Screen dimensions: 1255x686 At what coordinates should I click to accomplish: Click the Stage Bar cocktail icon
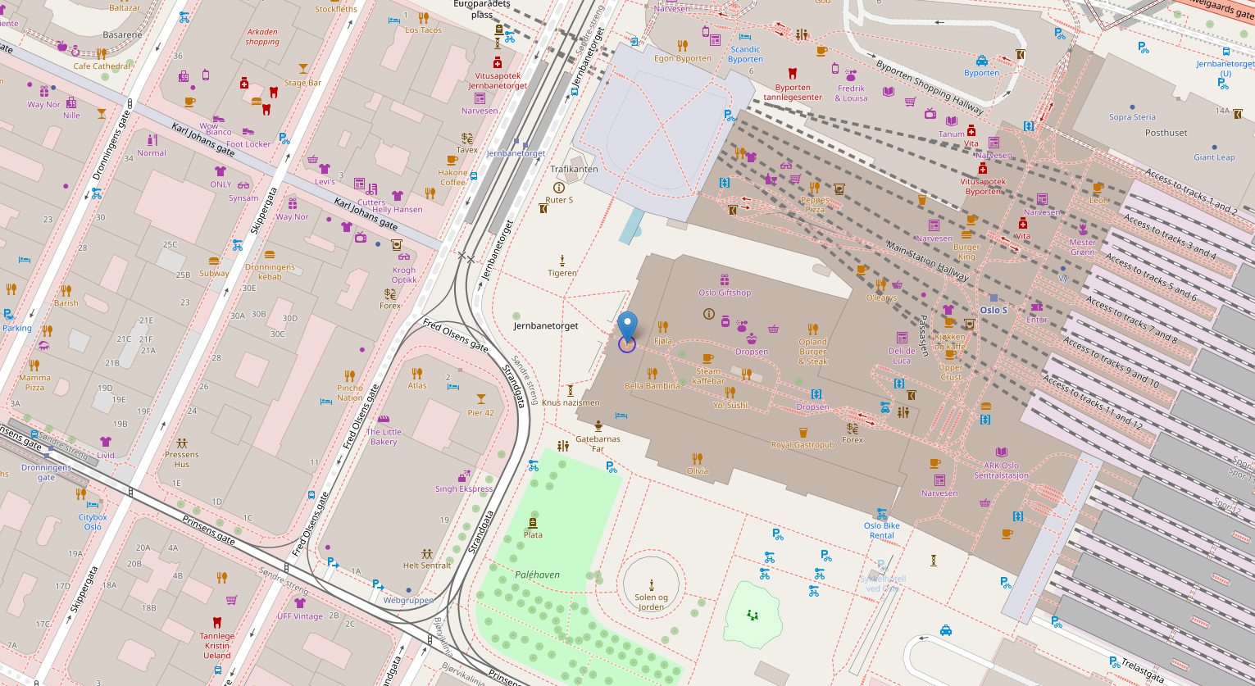[x=303, y=70]
